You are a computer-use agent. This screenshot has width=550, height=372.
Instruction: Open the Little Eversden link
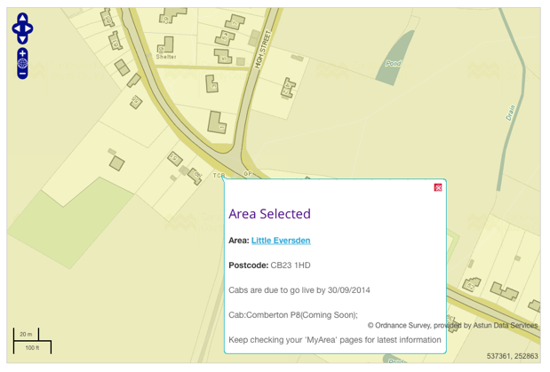(281, 241)
